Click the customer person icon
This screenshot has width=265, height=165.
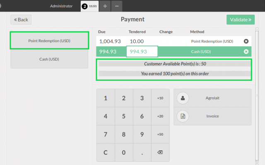click(x=183, y=98)
